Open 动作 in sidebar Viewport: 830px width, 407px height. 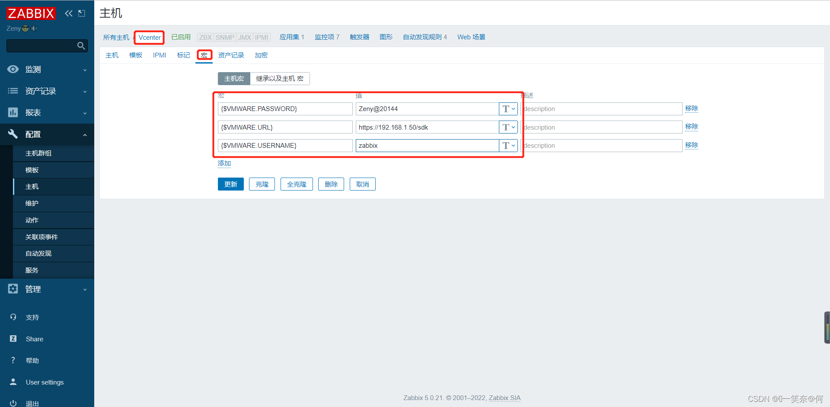pos(32,220)
